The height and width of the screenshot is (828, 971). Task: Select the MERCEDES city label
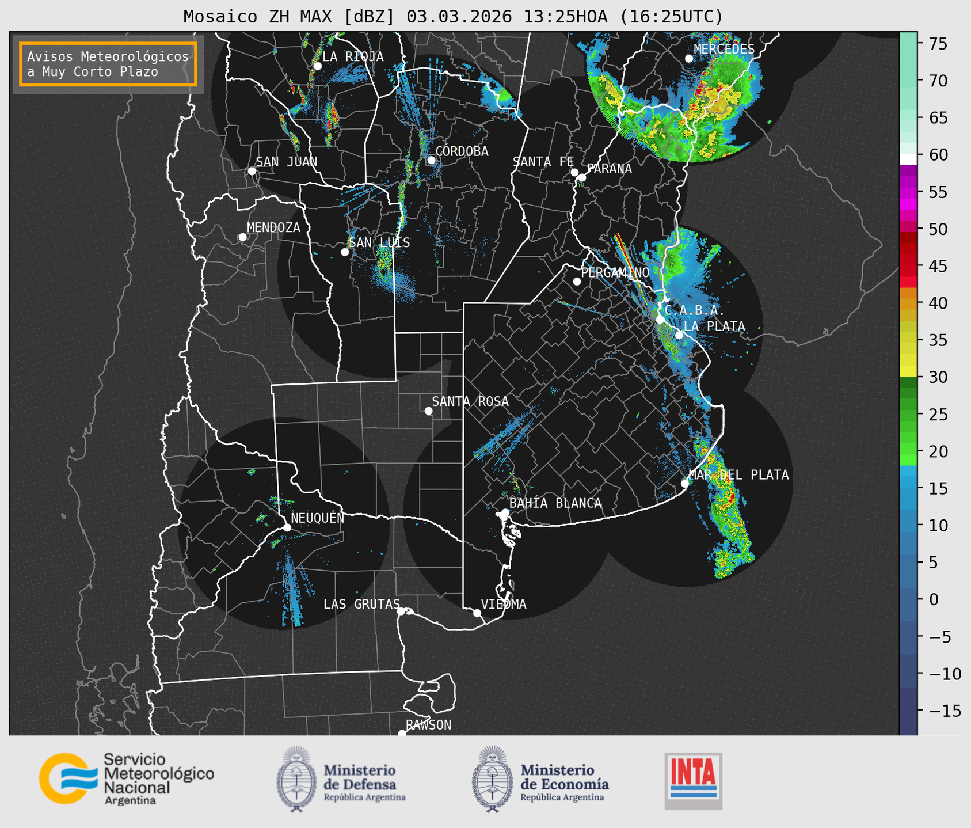point(724,50)
